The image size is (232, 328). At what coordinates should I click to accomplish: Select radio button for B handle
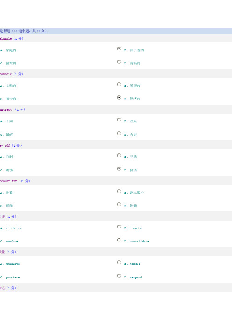click(119, 262)
